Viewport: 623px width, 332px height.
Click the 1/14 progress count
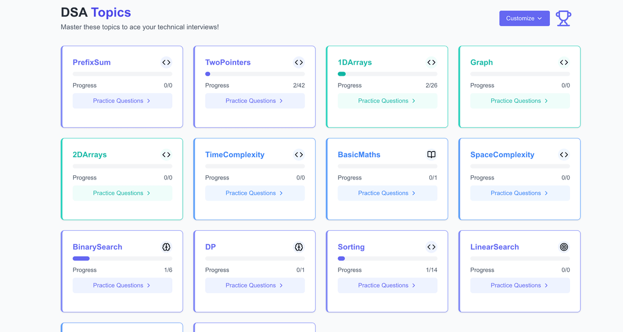[x=431, y=270]
